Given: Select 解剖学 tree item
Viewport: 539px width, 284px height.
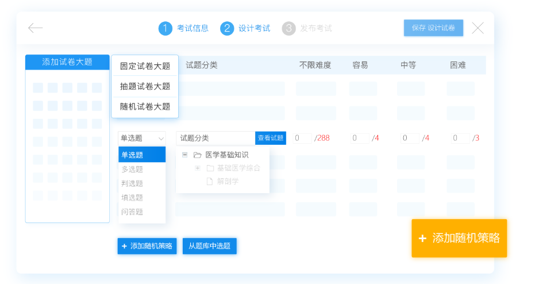Looking at the screenshot, I should (228, 181).
